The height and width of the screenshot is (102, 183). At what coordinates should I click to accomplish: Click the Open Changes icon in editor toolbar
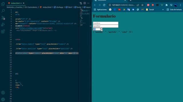81,3
